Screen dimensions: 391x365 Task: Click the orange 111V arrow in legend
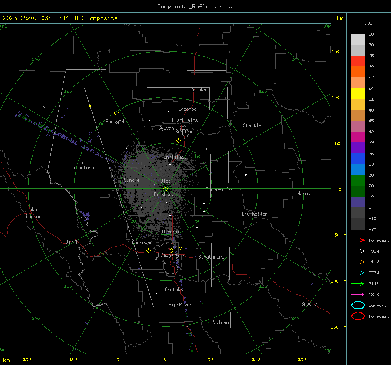358,262
